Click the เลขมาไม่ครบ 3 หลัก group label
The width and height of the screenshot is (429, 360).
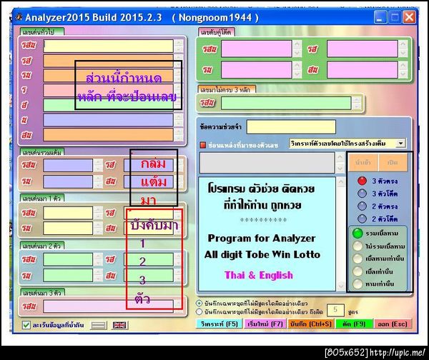click(x=227, y=90)
